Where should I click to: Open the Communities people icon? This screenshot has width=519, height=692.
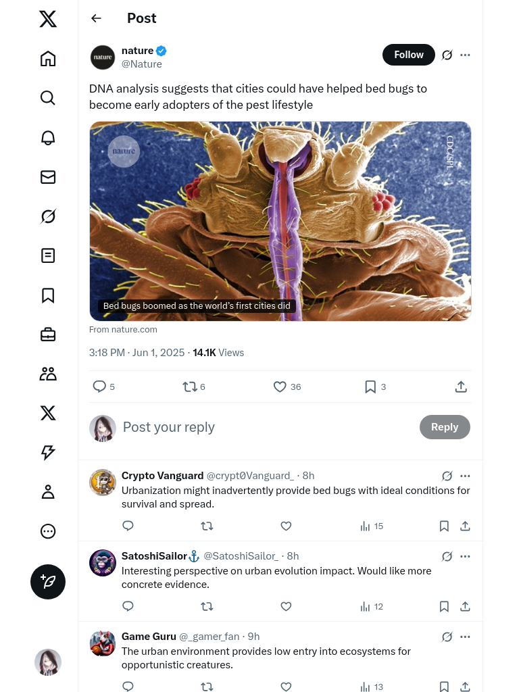click(x=48, y=374)
